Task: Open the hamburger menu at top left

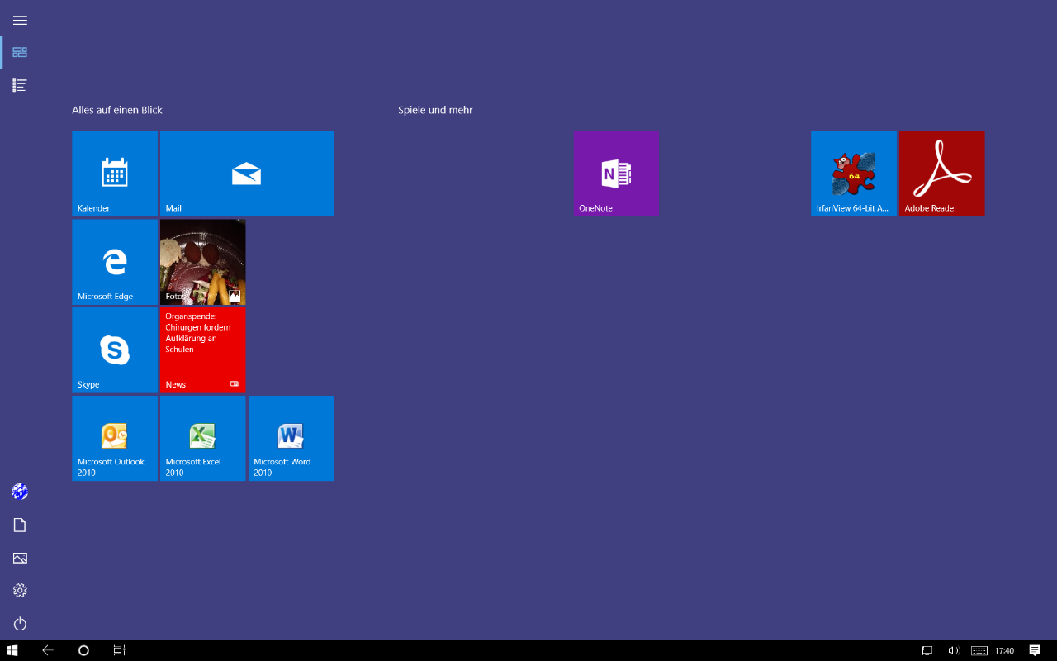Action: [x=20, y=20]
